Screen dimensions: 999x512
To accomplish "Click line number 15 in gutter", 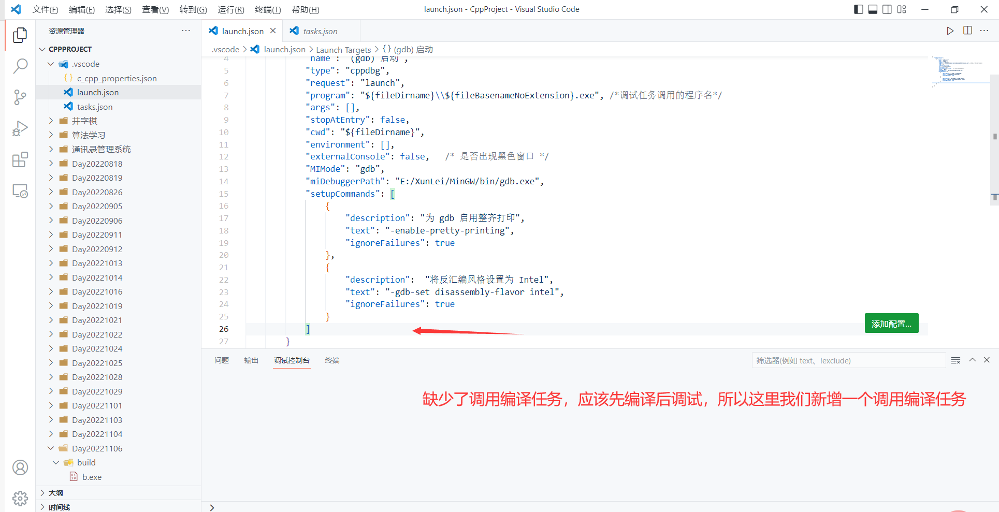I will (x=223, y=194).
